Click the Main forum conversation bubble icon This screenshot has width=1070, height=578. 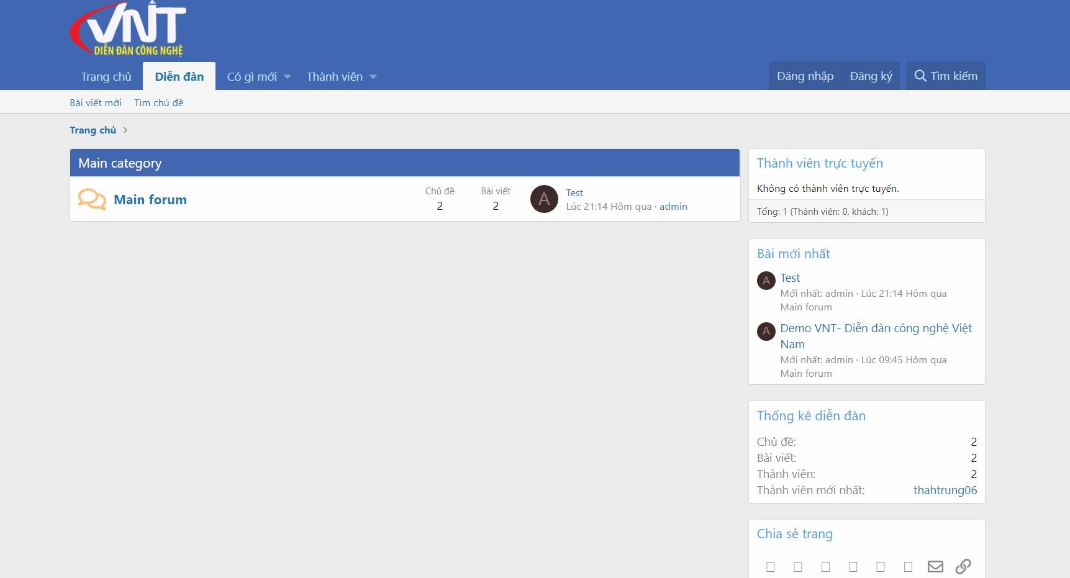tap(91, 199)
